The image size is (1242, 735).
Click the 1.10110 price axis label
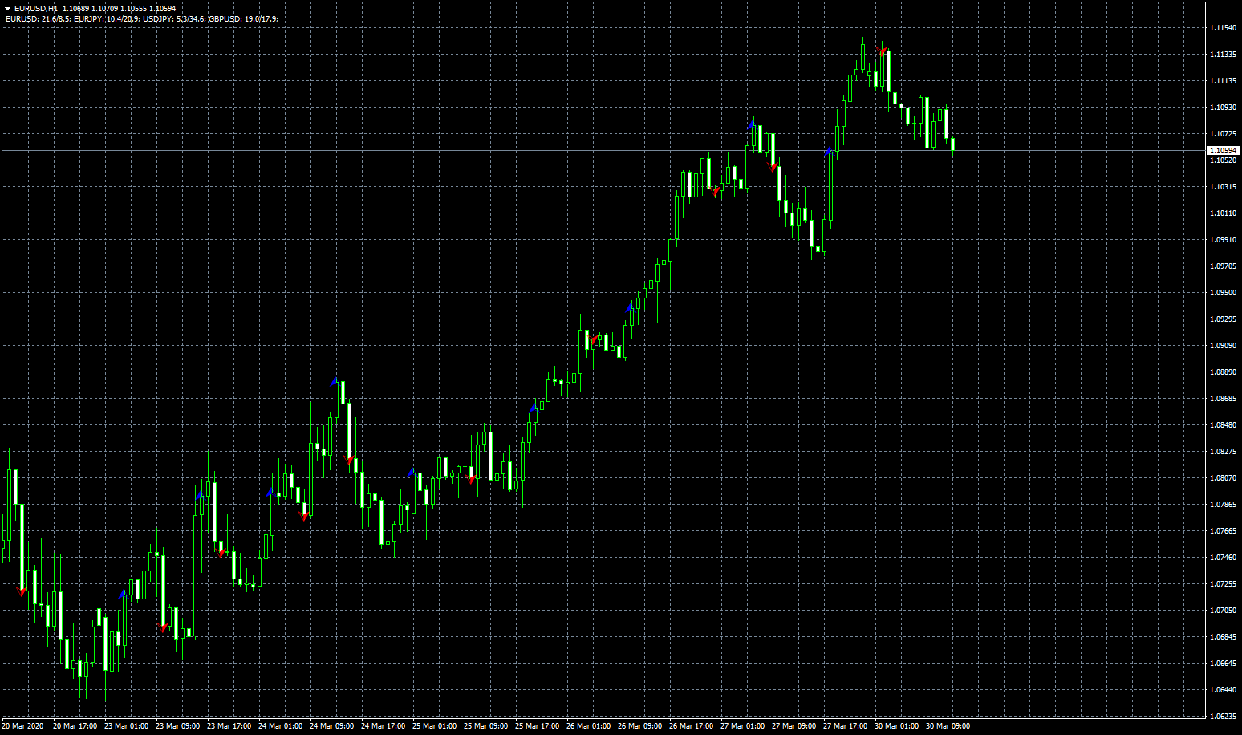coord(1223,213)
